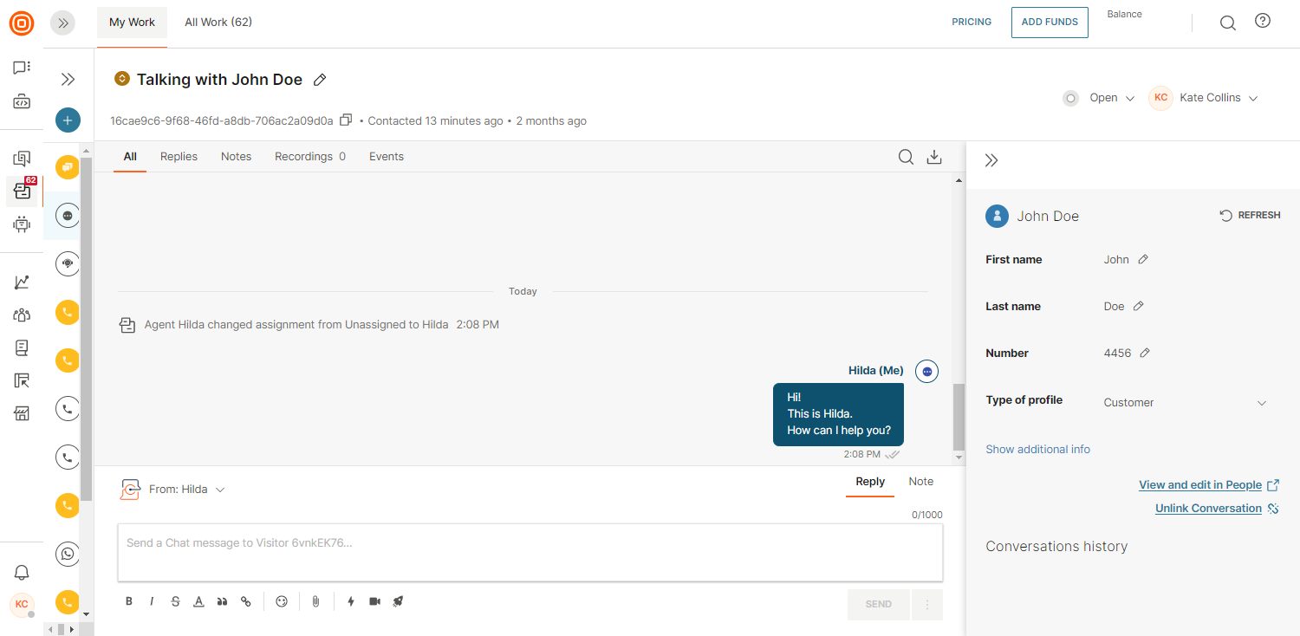Open the conversation status Open dropdown
The image size is (1300, 636).
1101,98
